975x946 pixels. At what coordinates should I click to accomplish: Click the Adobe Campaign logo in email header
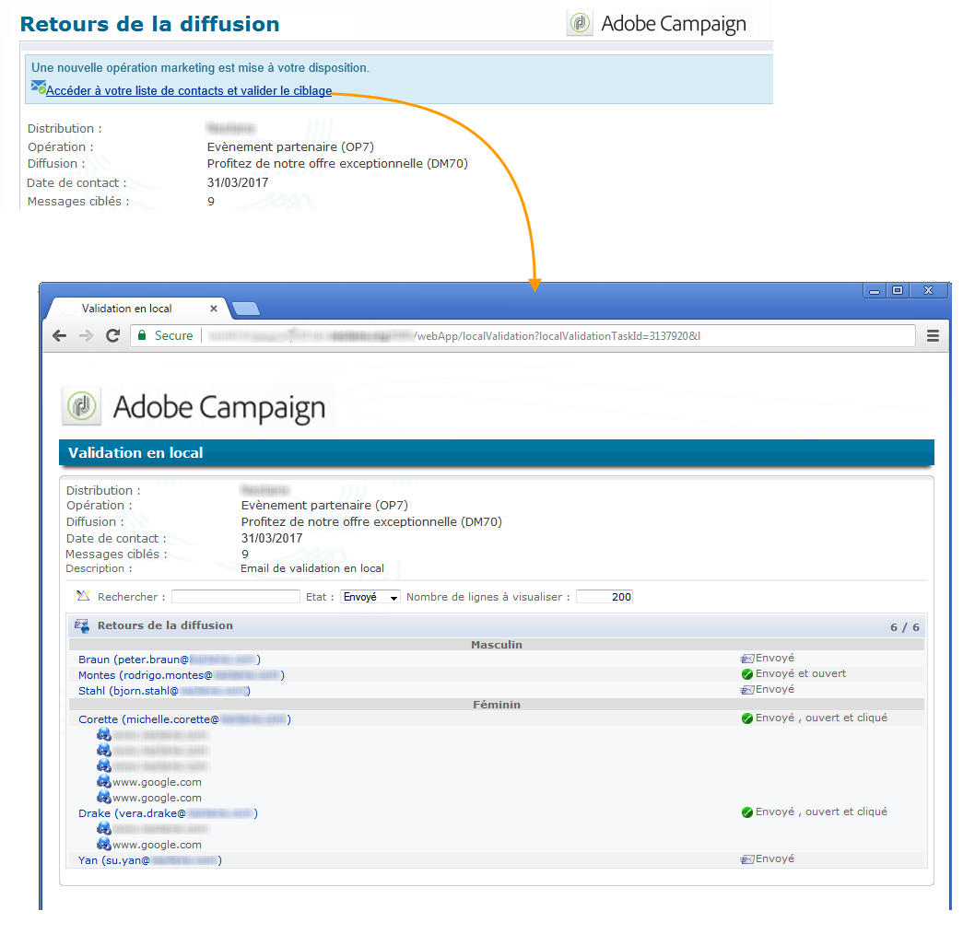657,24
